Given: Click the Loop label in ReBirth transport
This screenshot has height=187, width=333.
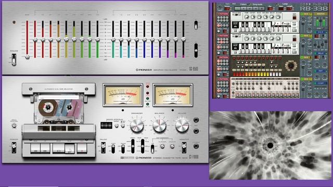Looking at the screenshot, I should tap(285, 4).
